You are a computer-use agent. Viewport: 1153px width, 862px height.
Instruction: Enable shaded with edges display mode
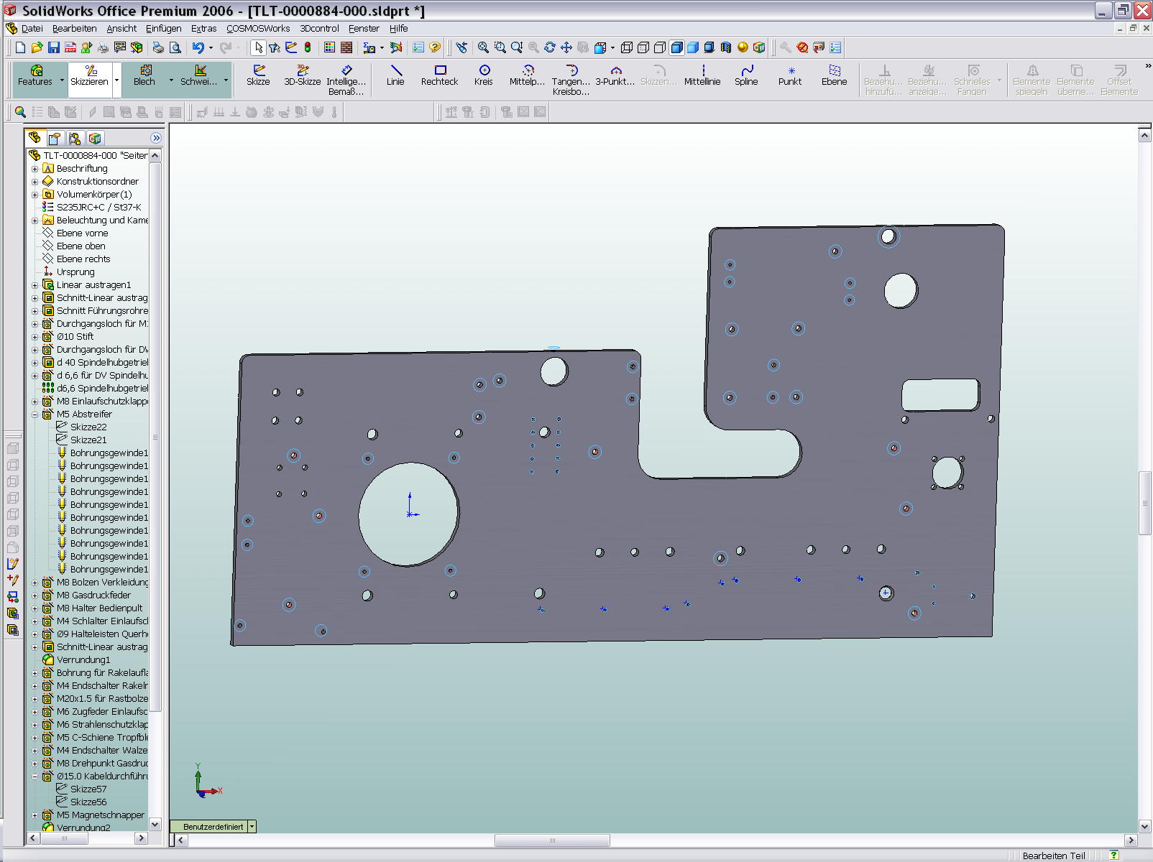[676, 47]
